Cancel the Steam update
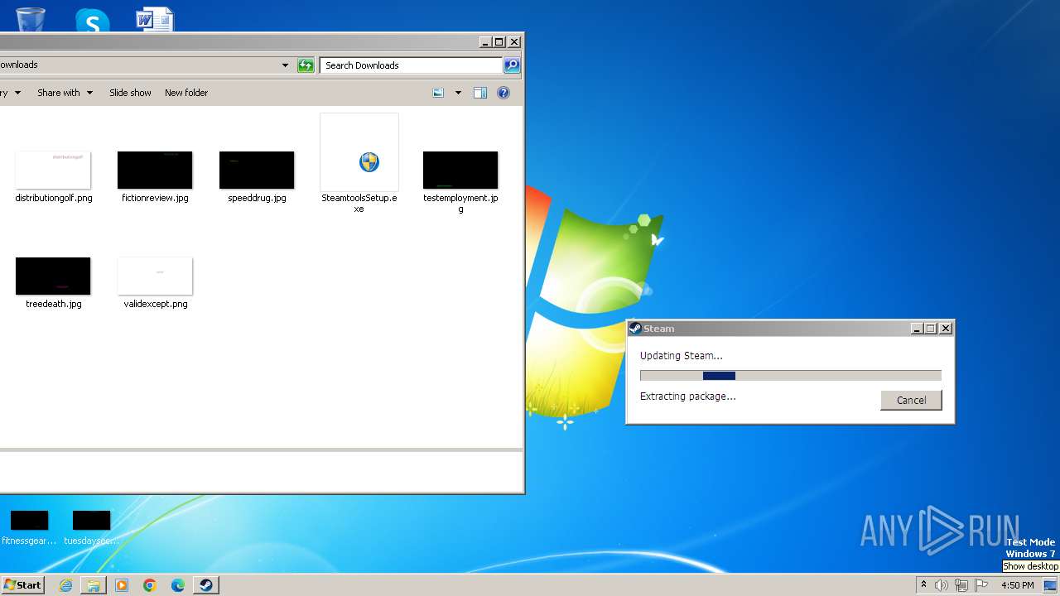This screenshot has width=1060, height=596. [x=911, y=400]
